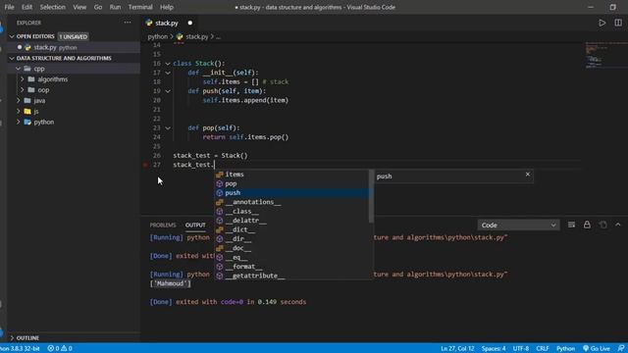Open the Terminal menu
This screenshot has height=353, width=628.
point(140,7)
